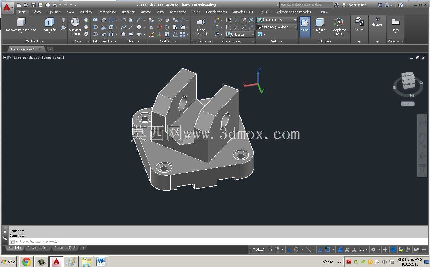Open the Superficie ribbon tab

pyautogui.click(x=53, y=12)
